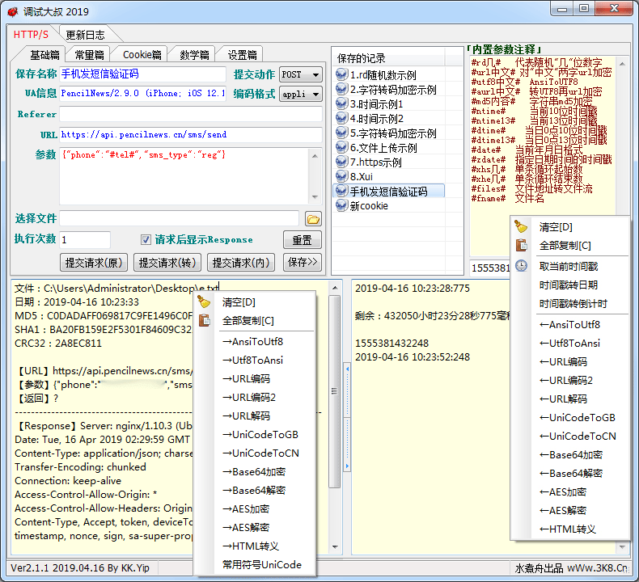Click the broom icon in the left context menu
This screenshot has height=582, width=639.
point(204,302)
